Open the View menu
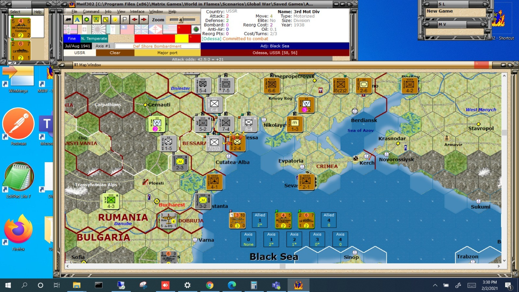 (x=121, y=11)
